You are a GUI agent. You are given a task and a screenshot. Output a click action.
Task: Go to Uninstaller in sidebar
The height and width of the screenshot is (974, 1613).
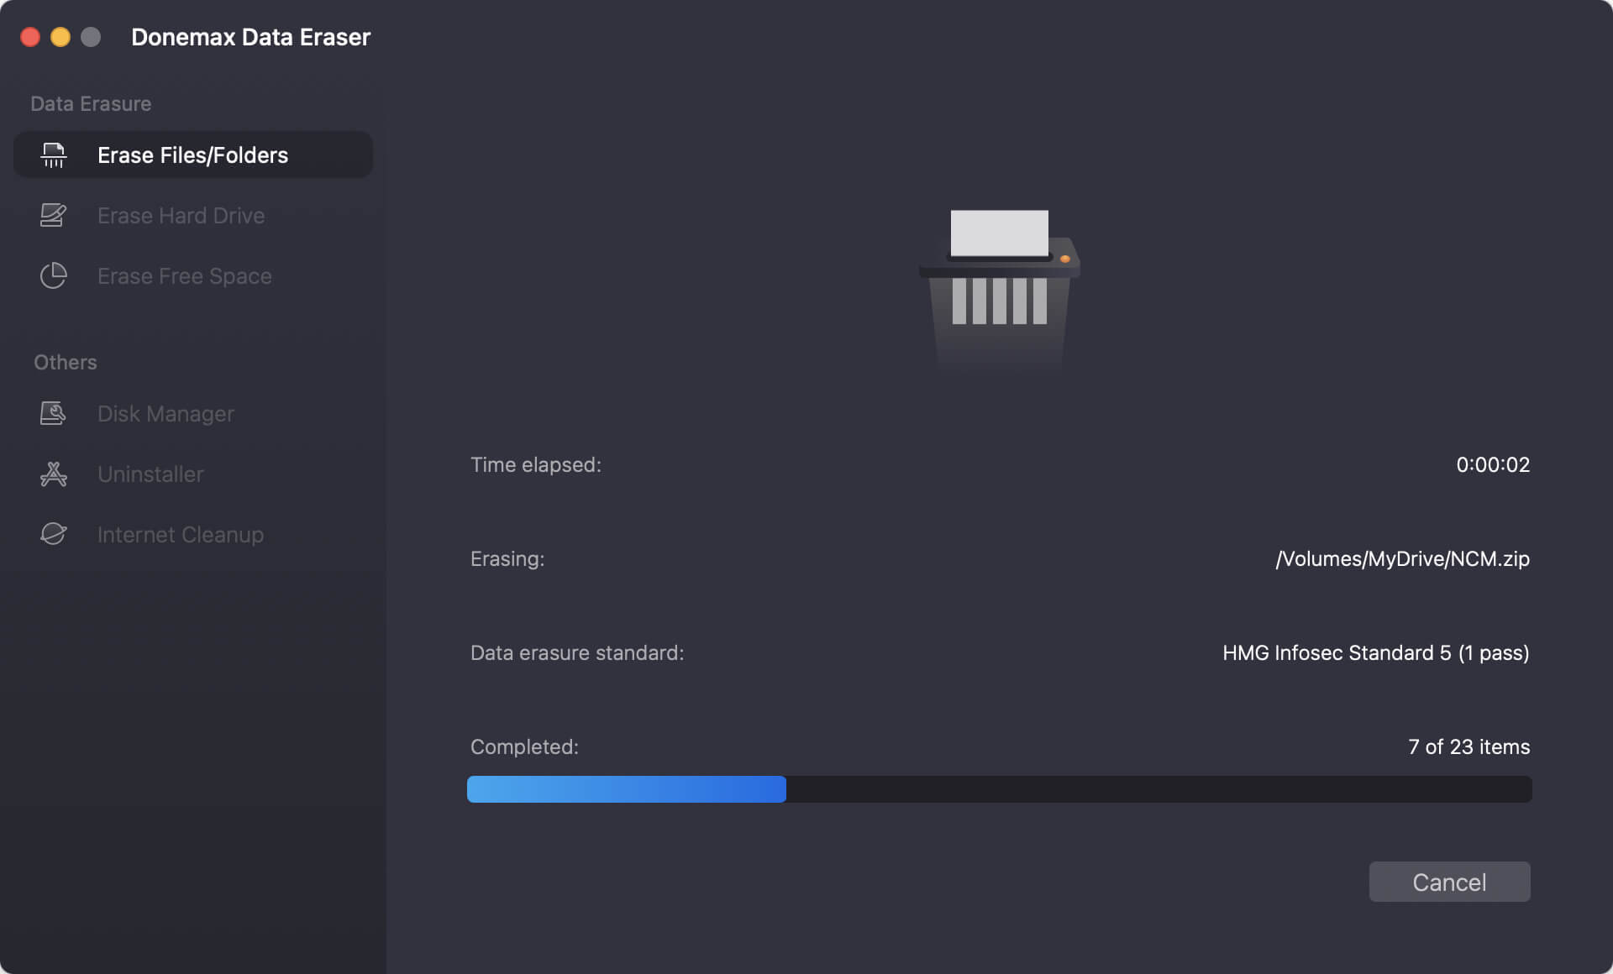pos(193,474)
